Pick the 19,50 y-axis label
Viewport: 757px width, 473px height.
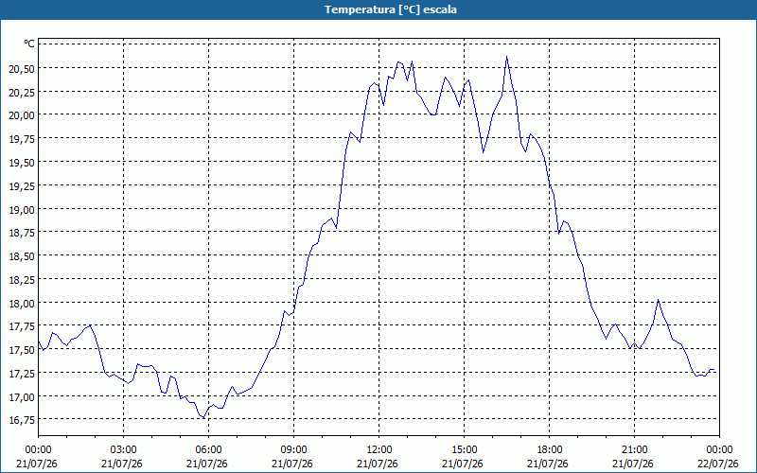[x=22, y=163]
